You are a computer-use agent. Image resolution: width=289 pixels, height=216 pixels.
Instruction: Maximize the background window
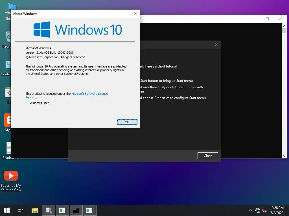pos(267,19)
